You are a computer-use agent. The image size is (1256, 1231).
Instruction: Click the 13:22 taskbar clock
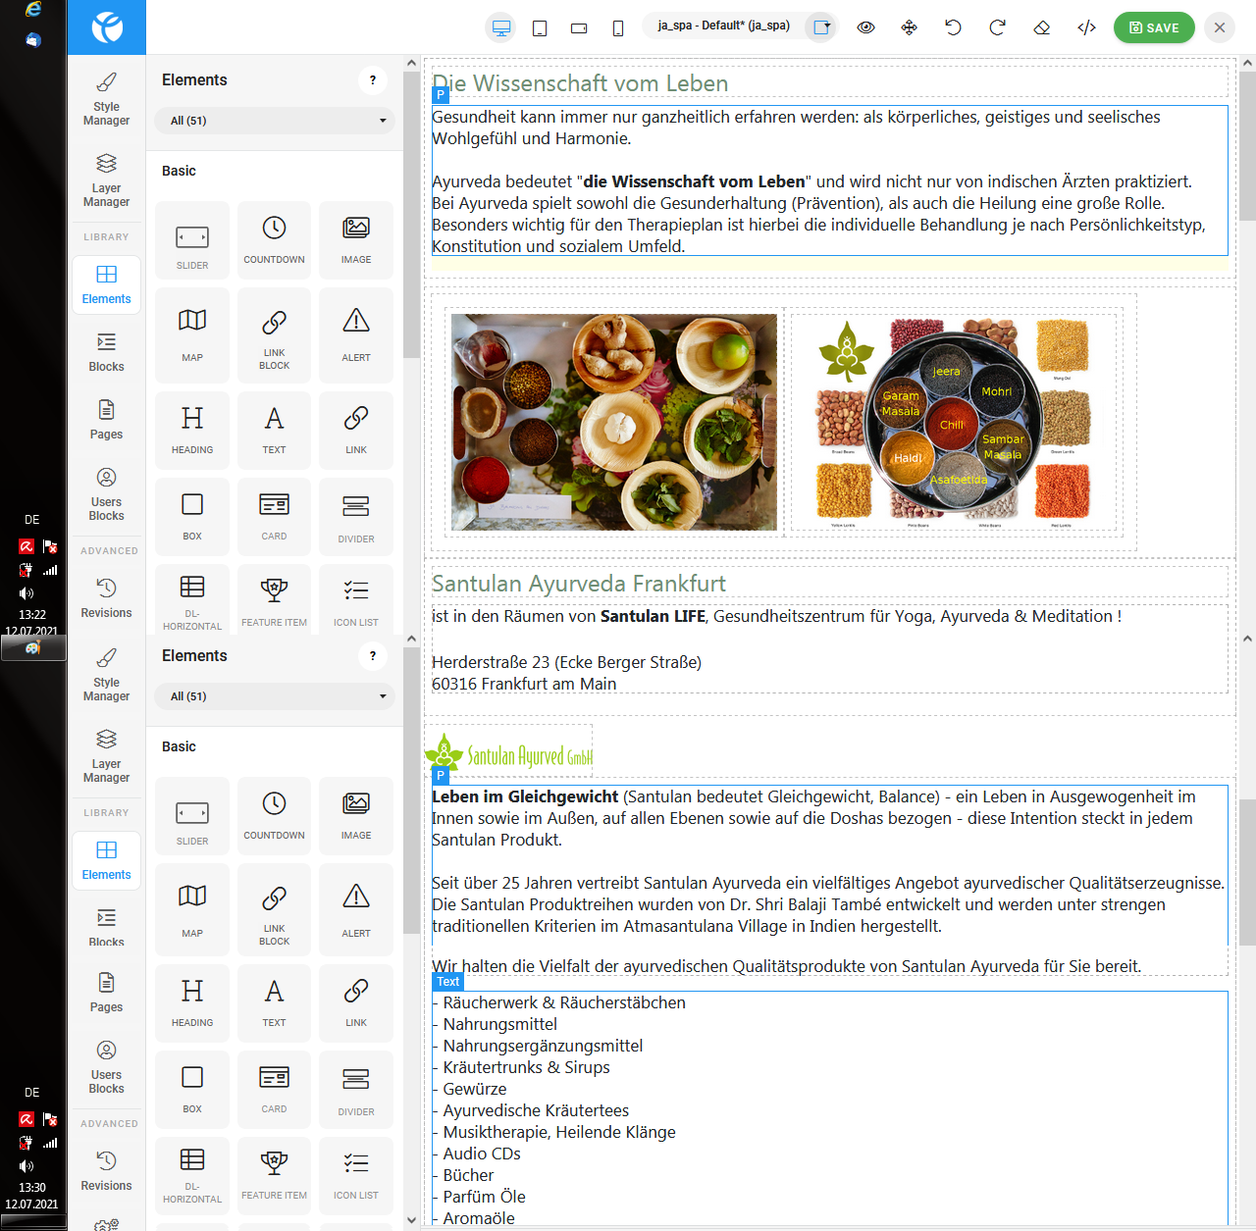32,615
